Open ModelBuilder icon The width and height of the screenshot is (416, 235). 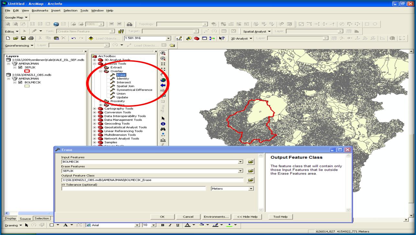coord(212,38)
